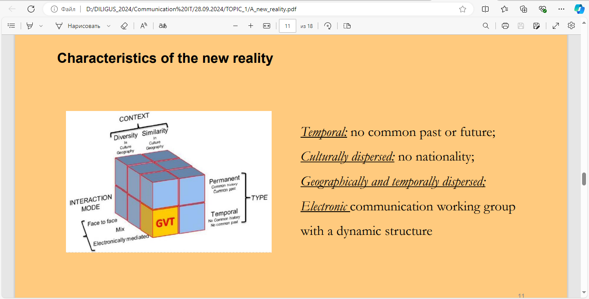Click the page number field showing 11

point(287,26)
